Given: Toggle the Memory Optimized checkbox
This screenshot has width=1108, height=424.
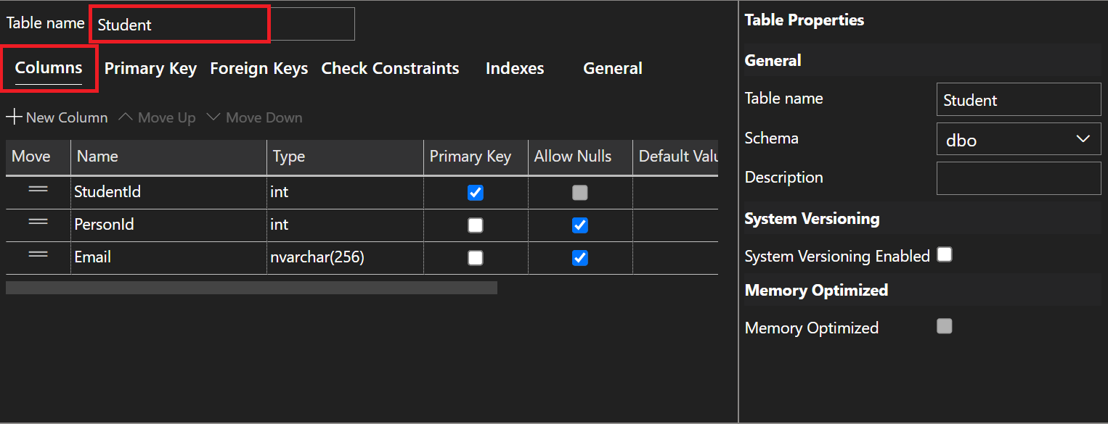Looking at the screenshot, I should pyautogui.click(x=944, y=326).
